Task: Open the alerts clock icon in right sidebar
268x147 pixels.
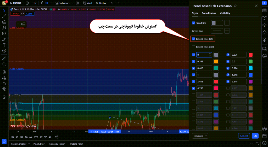Action: coord(264,18)
